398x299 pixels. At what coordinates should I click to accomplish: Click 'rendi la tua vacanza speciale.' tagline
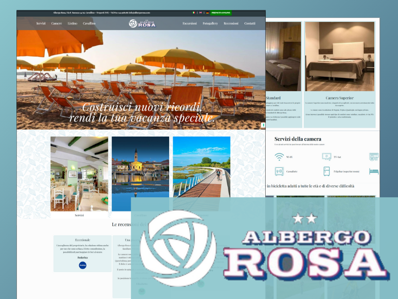(x=142, y=118)
